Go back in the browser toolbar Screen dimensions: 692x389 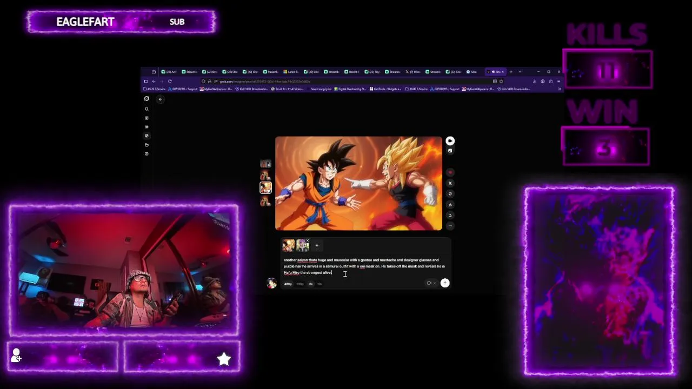point(154,82)
